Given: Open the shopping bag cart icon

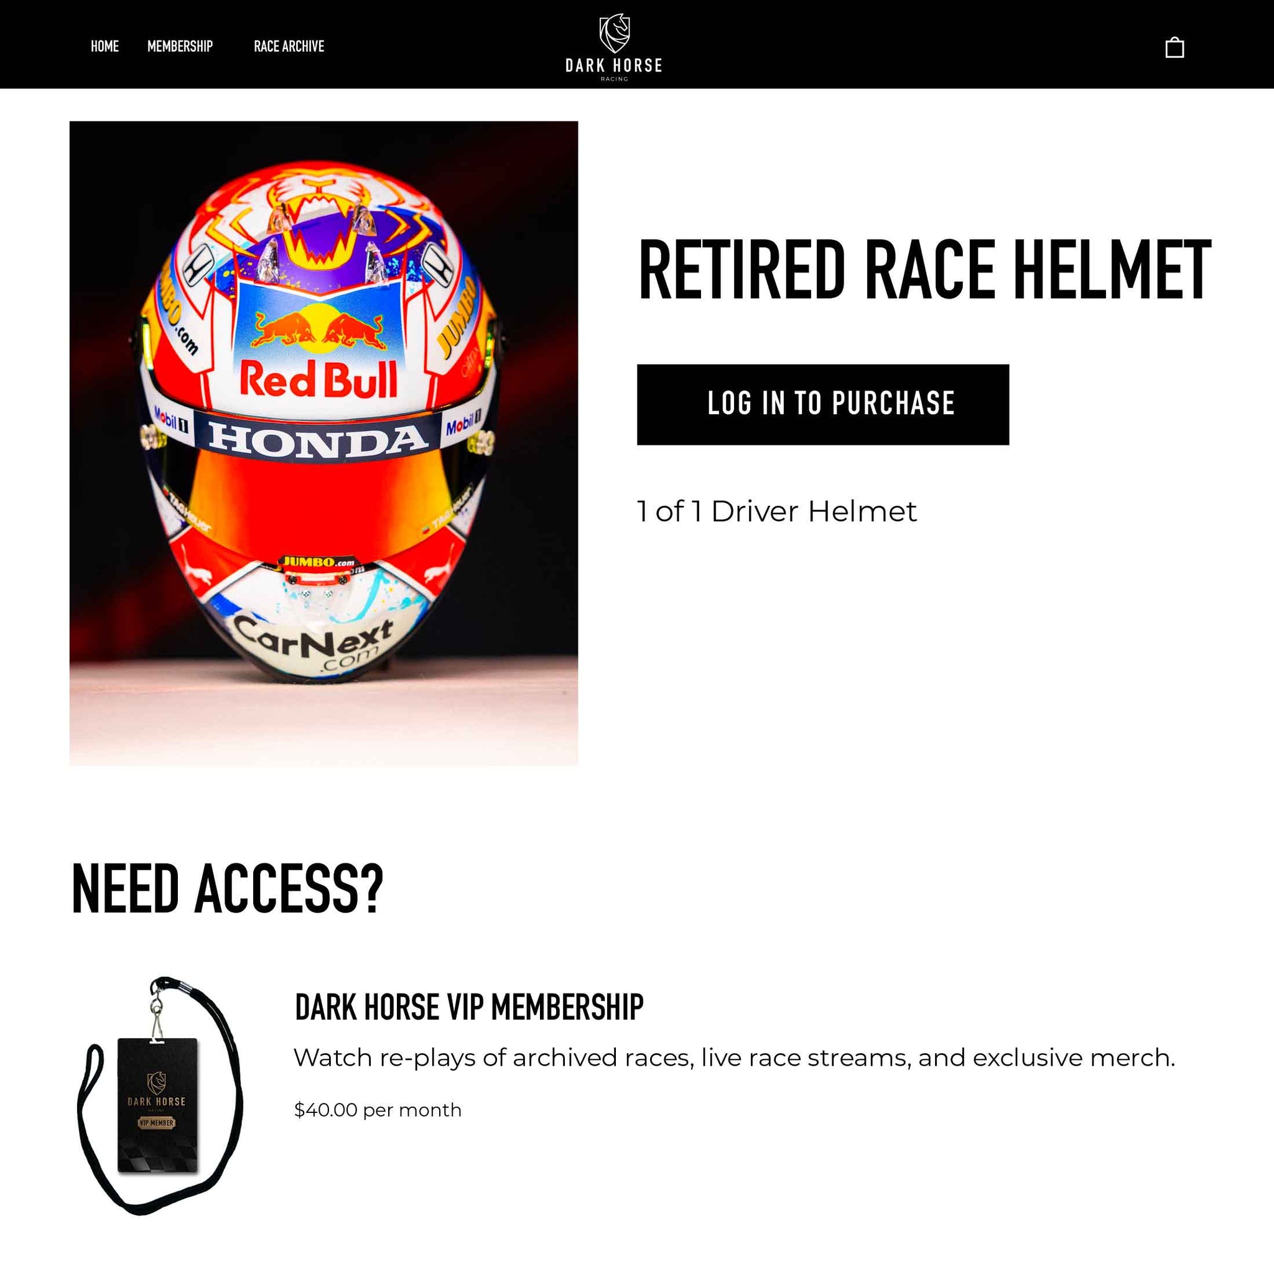Looking at the screenshot, I should (1174, 47).
